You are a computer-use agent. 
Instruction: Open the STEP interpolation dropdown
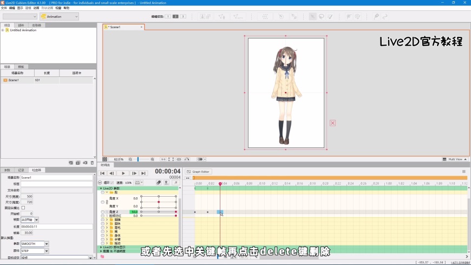(x=47, y=250)
